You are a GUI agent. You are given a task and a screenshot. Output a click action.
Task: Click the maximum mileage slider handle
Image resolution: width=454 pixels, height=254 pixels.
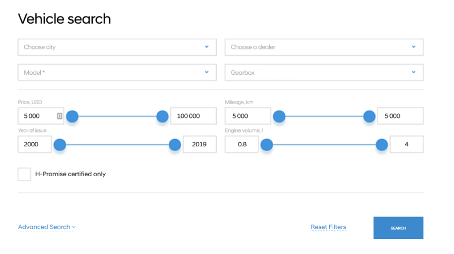pos(369,116)
